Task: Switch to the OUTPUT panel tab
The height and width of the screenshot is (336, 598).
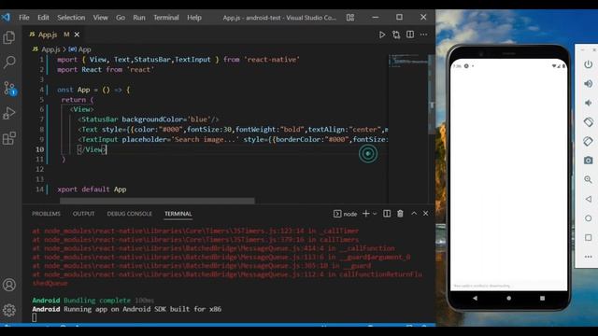Action: (83, 214)
